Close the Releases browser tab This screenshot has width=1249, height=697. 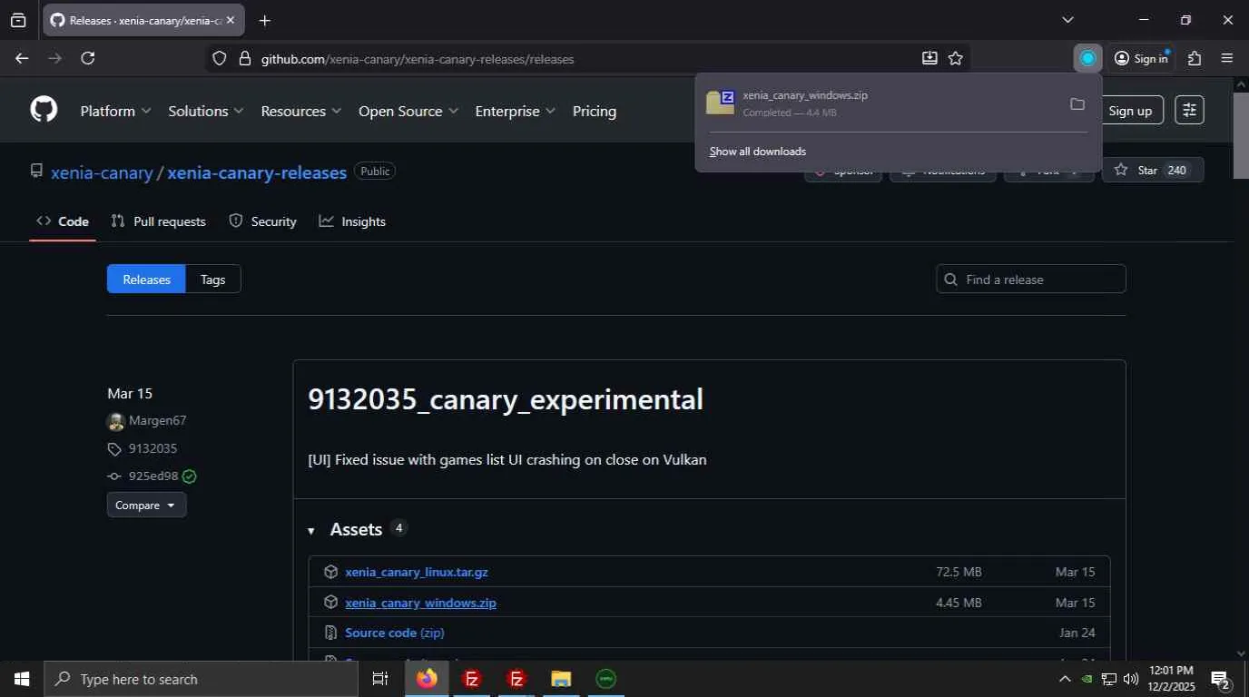point(231,20)
